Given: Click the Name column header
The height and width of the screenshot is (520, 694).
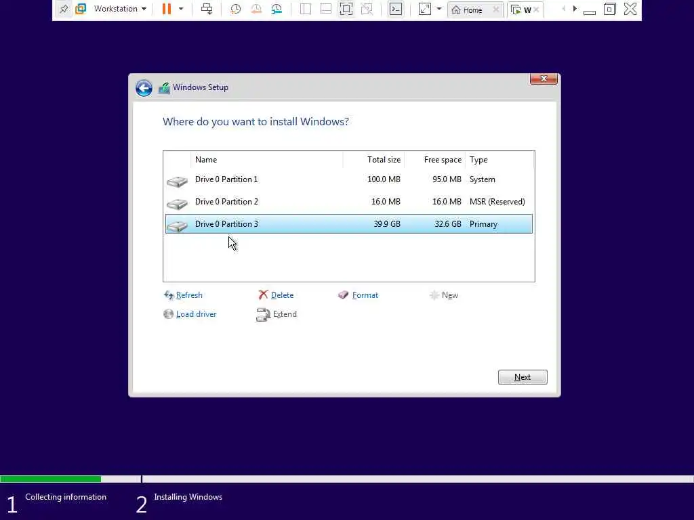Looking at the screenshot, I should [267, 160].
